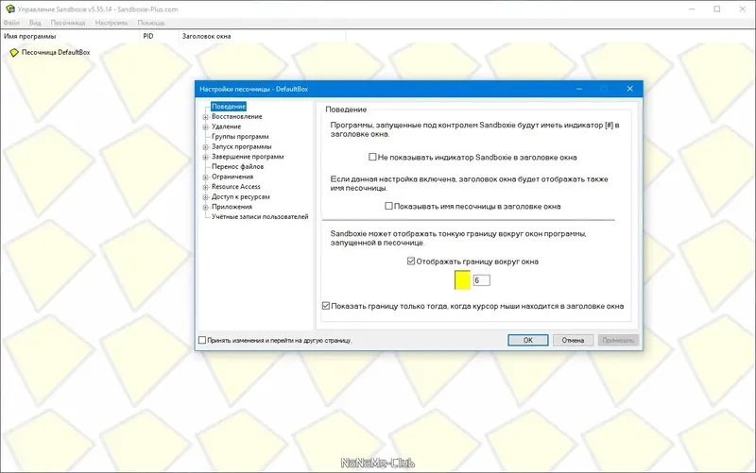Click the Применить button
Viewport: 756px width, 473px height.
[618, 340]
